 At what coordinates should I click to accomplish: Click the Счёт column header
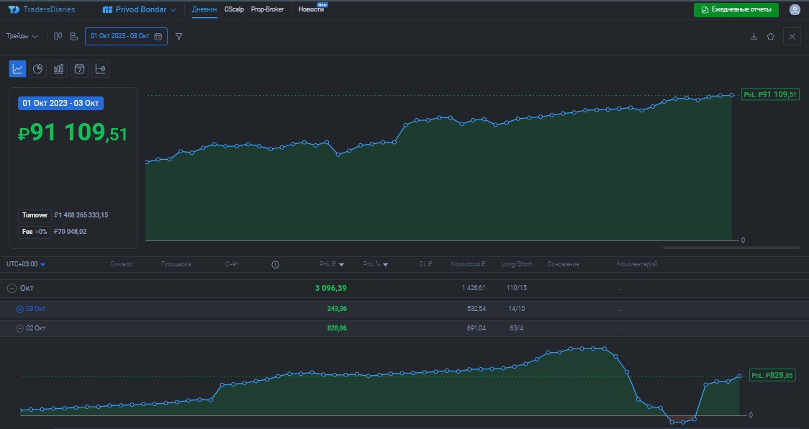point(232,264)
